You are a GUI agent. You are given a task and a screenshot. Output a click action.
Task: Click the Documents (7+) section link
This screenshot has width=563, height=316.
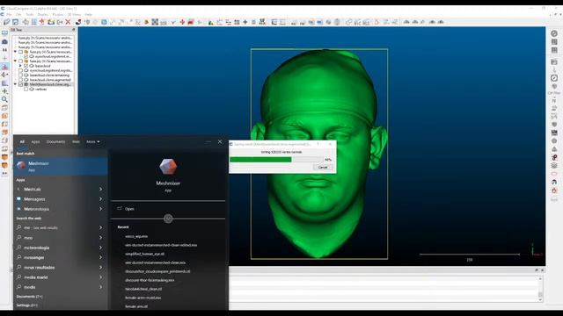click(29, 297)
